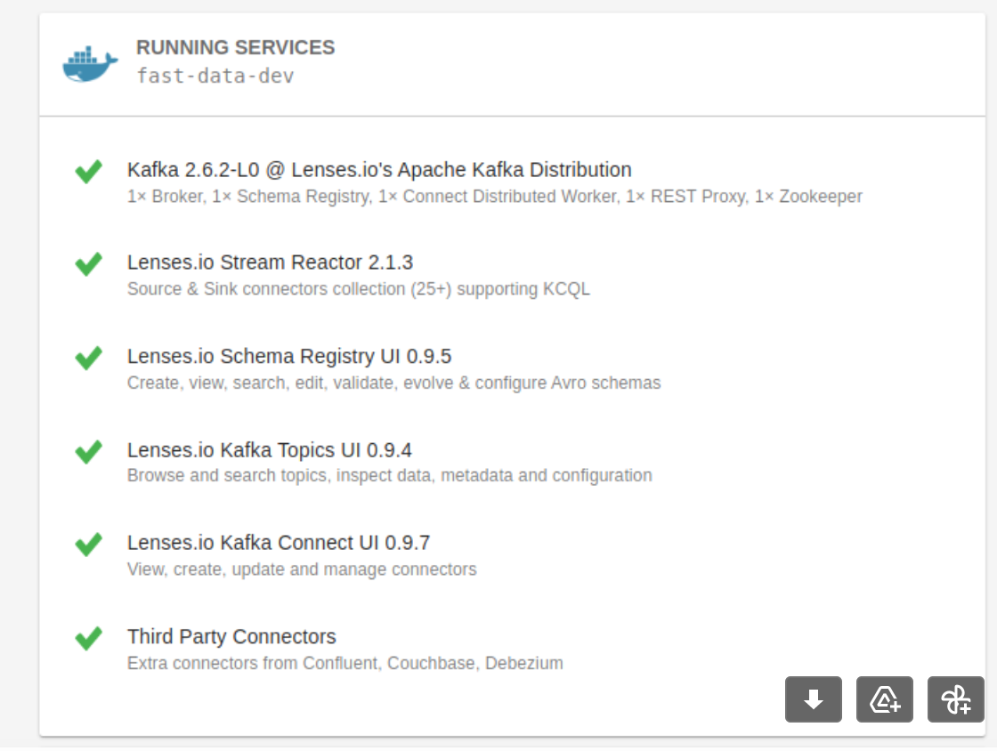Click the checkmark beside Schema Registry UI 0.9.5
The width and height of the screenshot is (997, 751).
(x=88, y=359)
